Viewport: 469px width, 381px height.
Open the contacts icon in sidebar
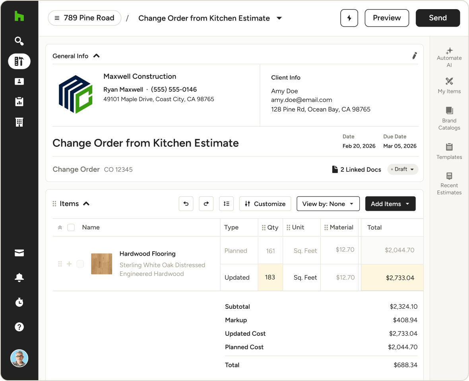[19, 81]
